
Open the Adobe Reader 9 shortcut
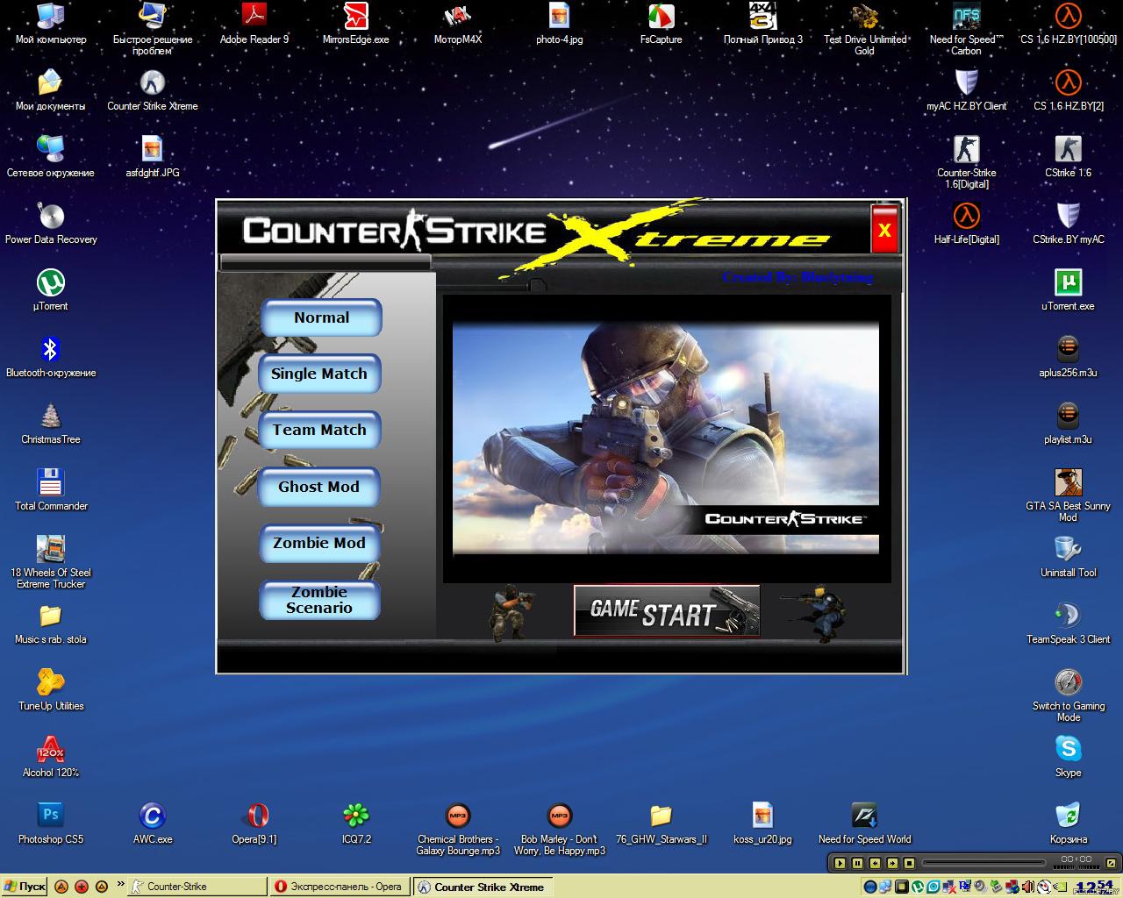254,24
